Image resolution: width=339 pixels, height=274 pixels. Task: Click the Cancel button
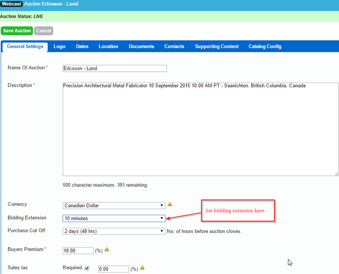click(44, 31)
